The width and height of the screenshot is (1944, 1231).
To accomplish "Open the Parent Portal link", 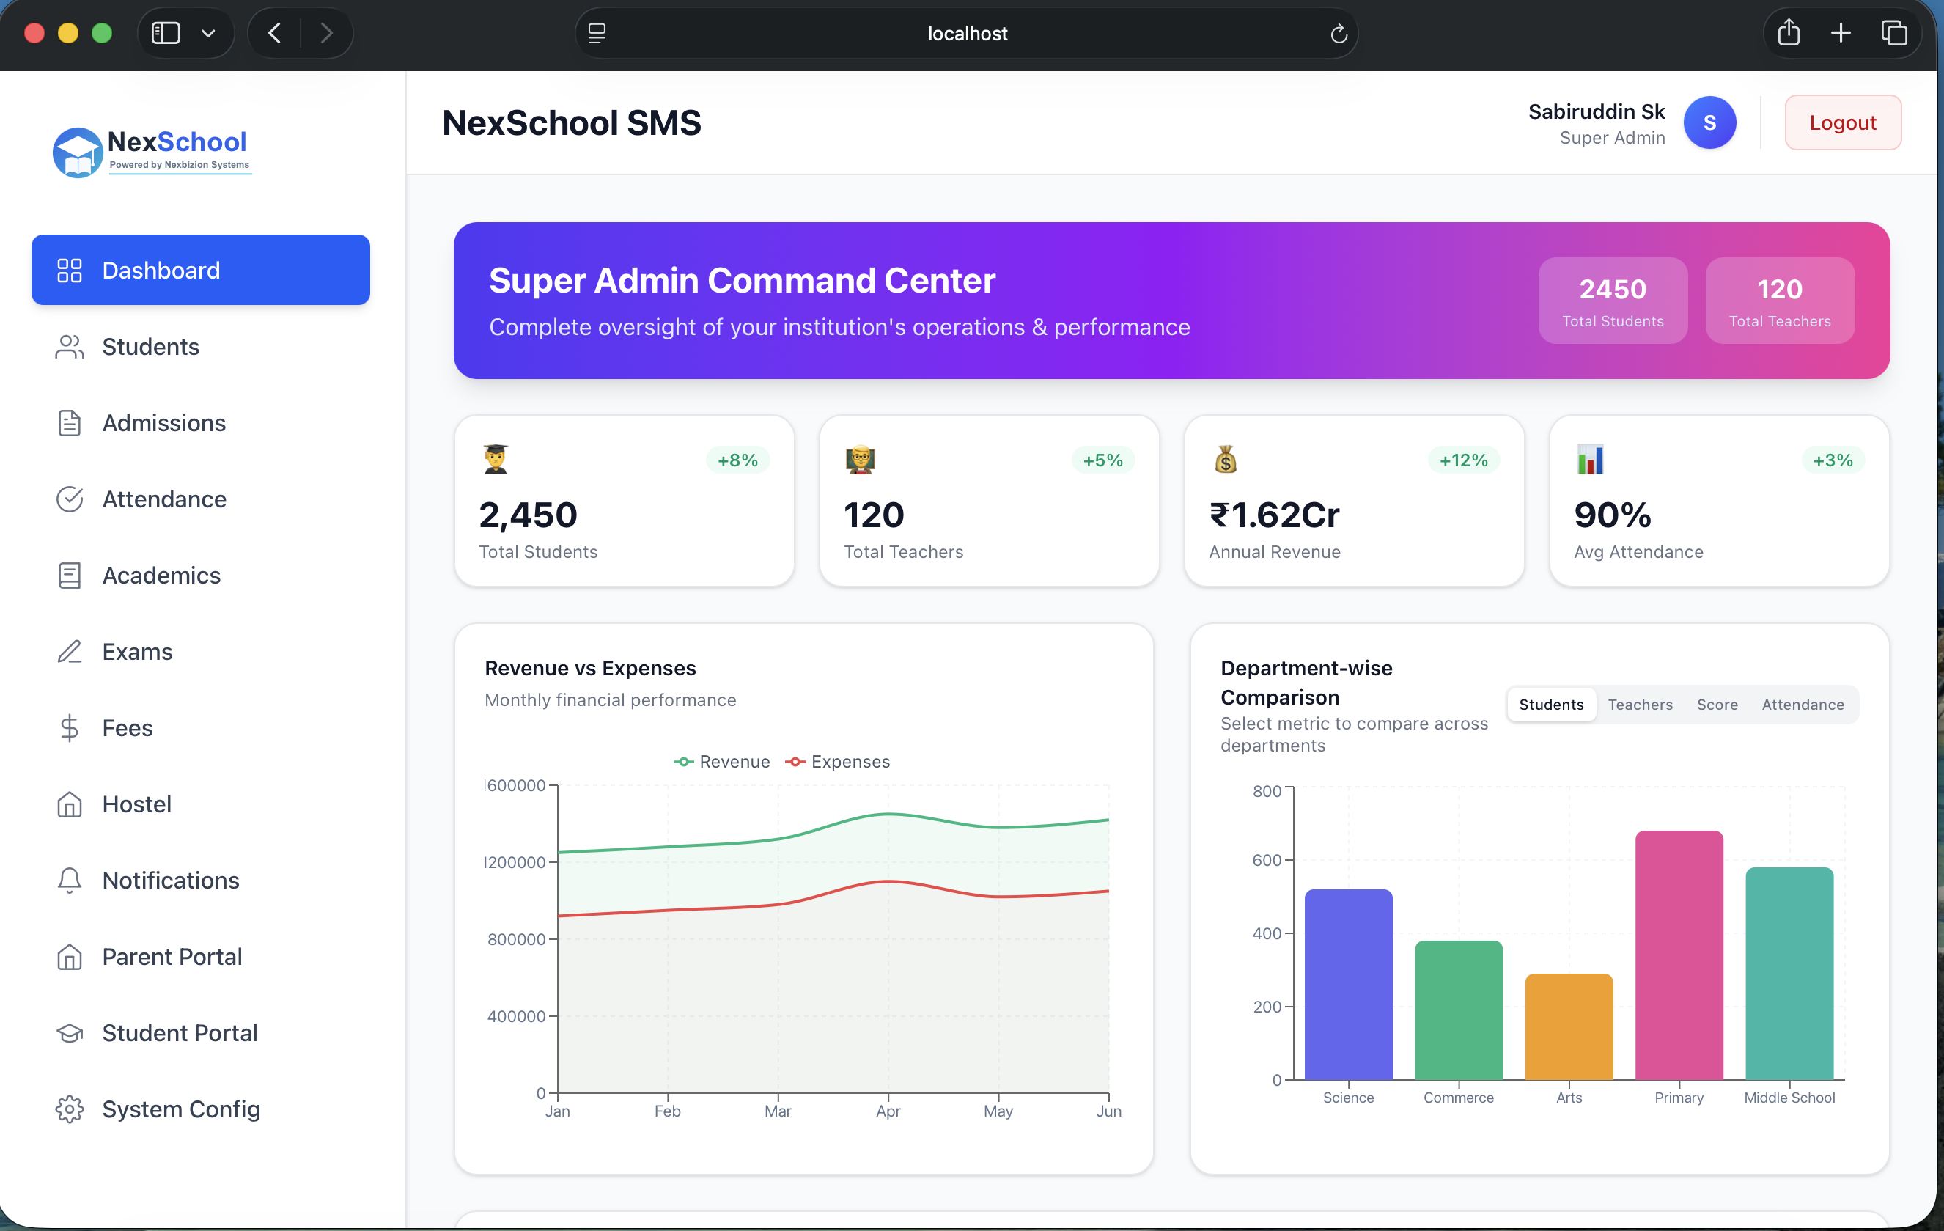I will [200, 957].
